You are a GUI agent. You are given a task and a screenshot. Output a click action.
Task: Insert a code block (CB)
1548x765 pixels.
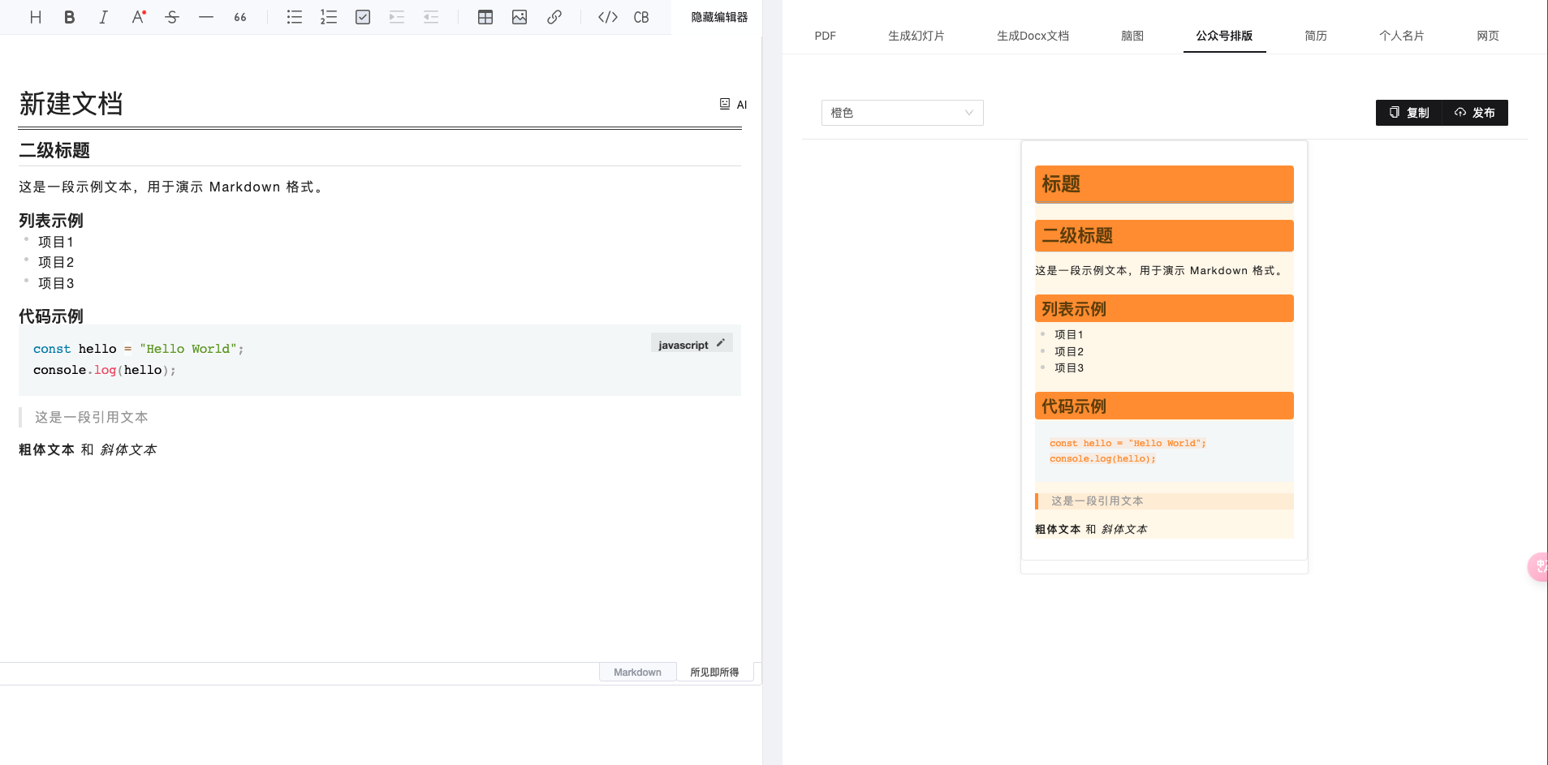click(641, 17)
